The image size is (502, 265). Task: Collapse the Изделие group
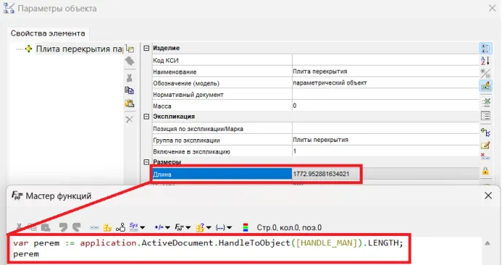coord(147,48)
